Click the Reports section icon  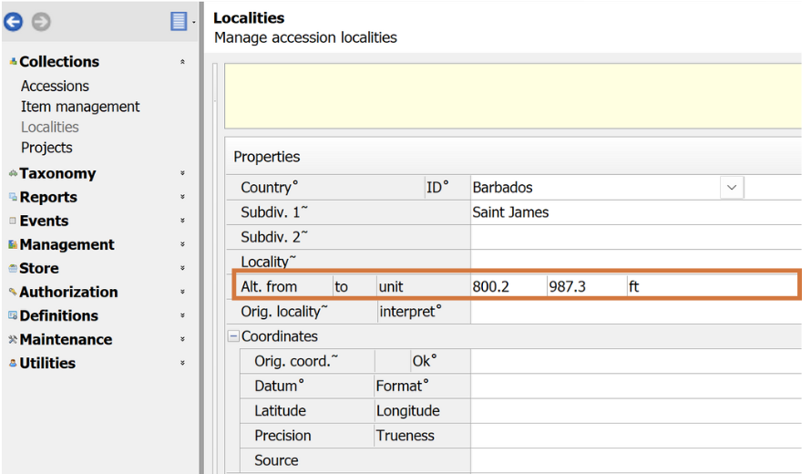pos(13,197)
